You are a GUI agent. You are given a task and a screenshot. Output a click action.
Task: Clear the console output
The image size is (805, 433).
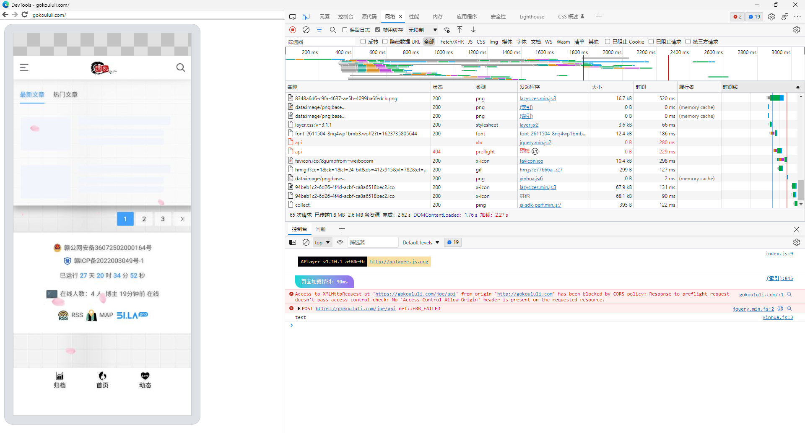click(x=306, y=242)
